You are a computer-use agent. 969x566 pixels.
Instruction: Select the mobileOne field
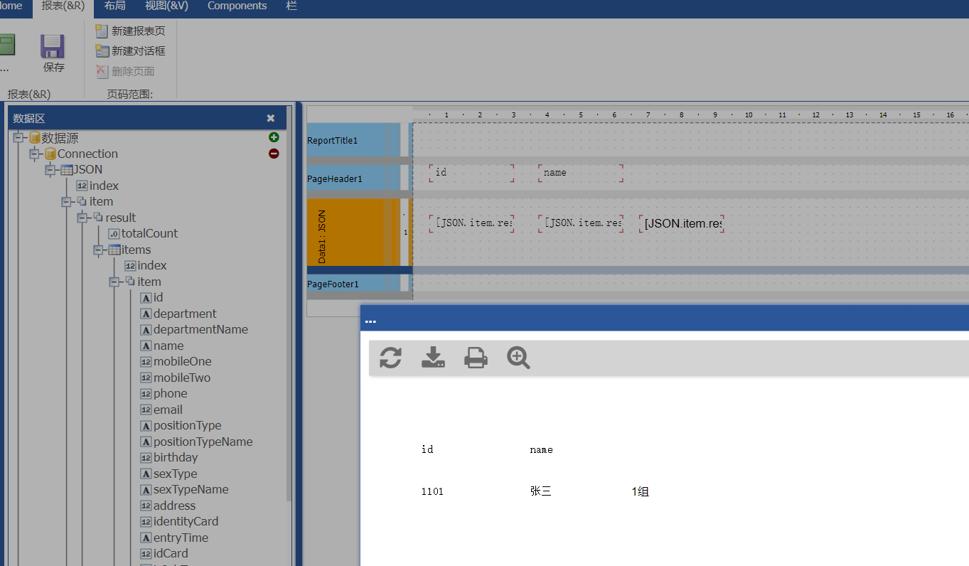coord(176,361)
